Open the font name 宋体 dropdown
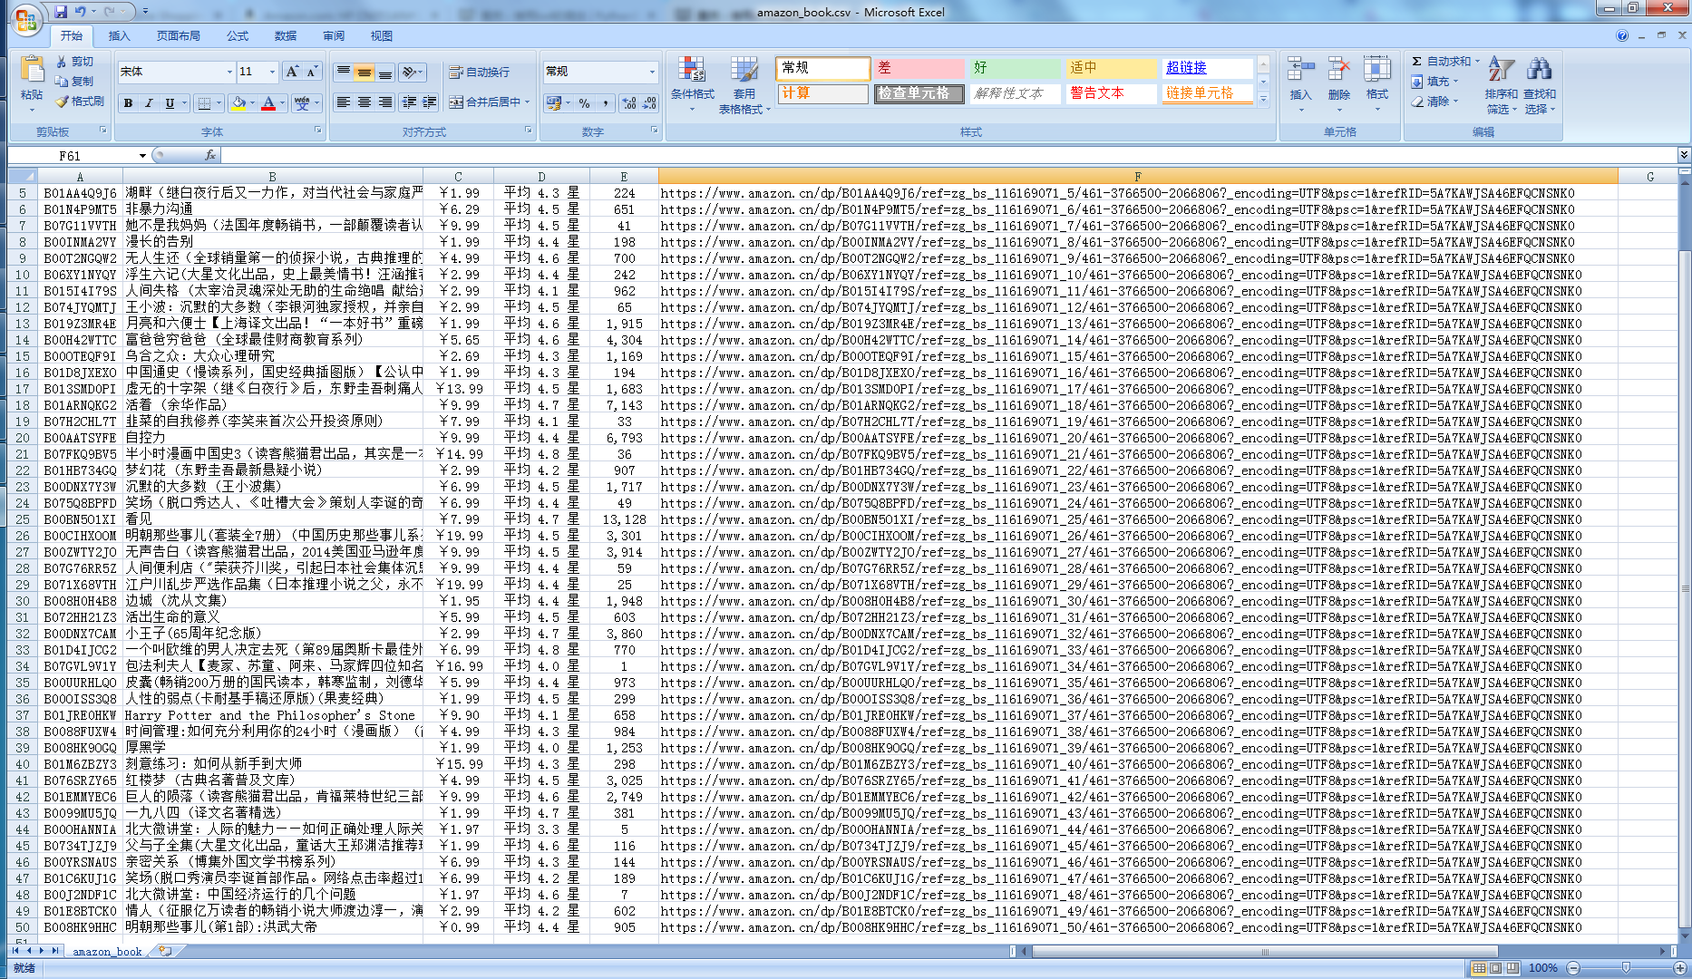This screenshot has height=979, width=1692. (x=229, y=72)
